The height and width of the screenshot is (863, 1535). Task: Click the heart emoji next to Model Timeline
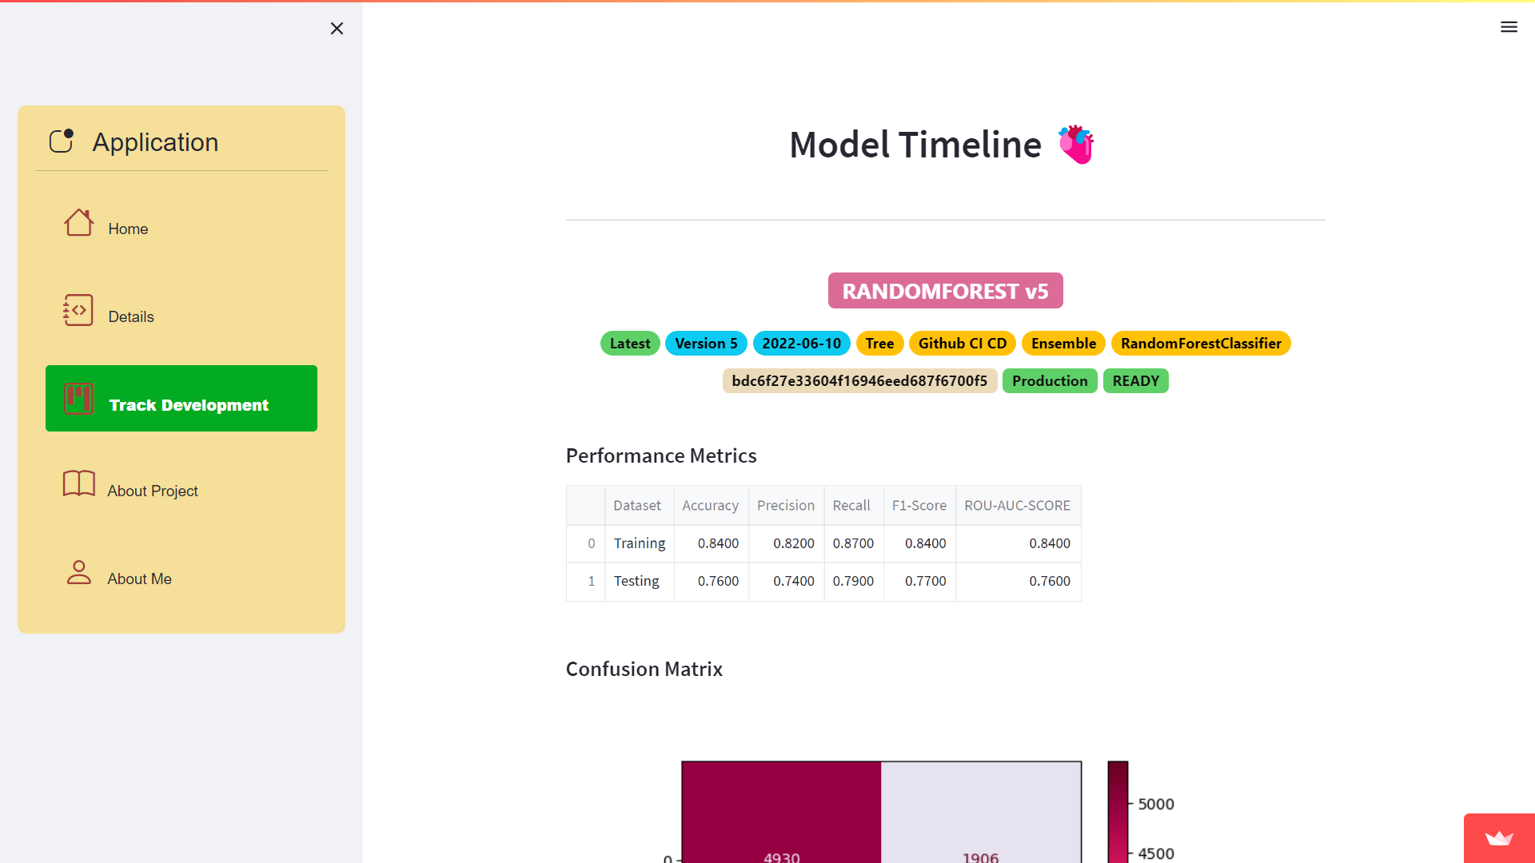[1077, 144]
